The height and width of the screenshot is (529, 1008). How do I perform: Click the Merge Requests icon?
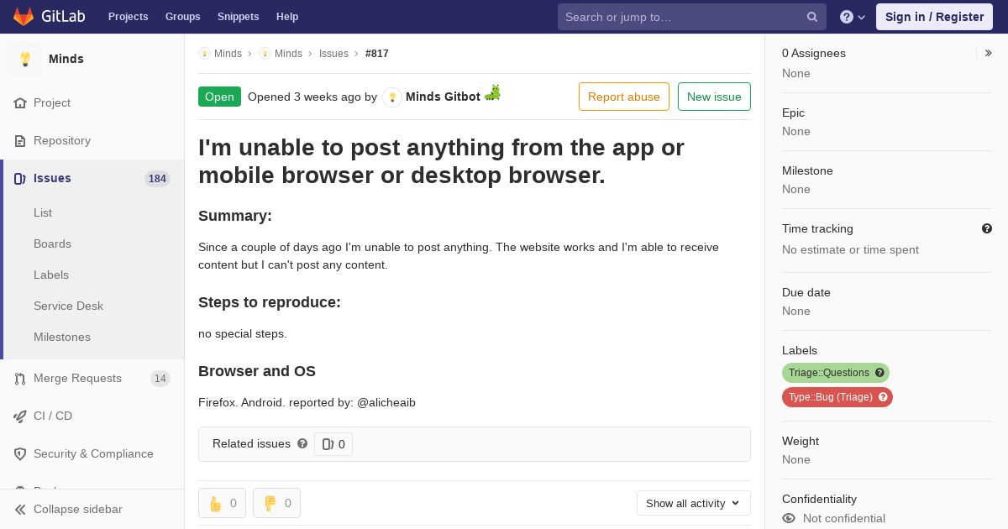coord(20,378)
